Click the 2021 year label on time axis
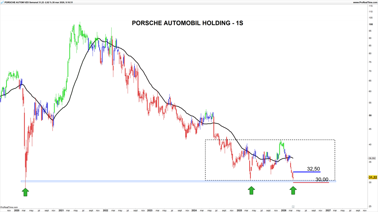 [x=61, y=210]
